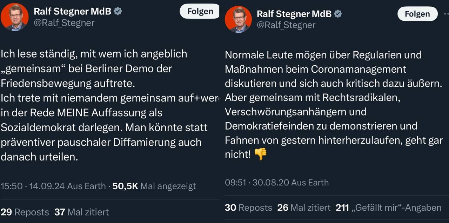449x223 pixels.
Task: Click the @Ralf_Stegner handle in the right tweet
Action: pyautogui.click(x=286, y=25)
